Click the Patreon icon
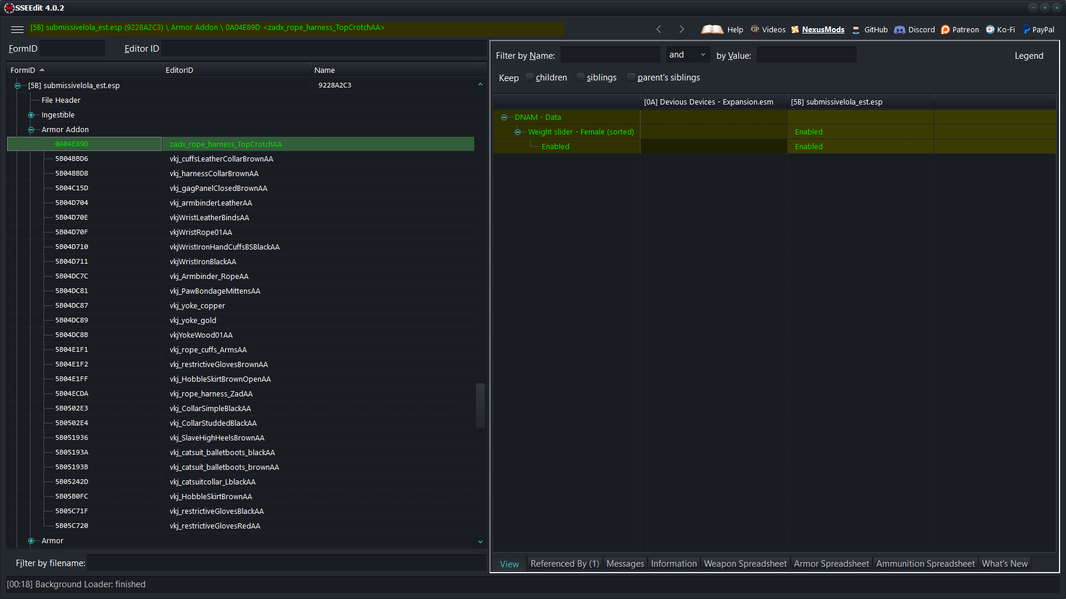 [946, 29]
